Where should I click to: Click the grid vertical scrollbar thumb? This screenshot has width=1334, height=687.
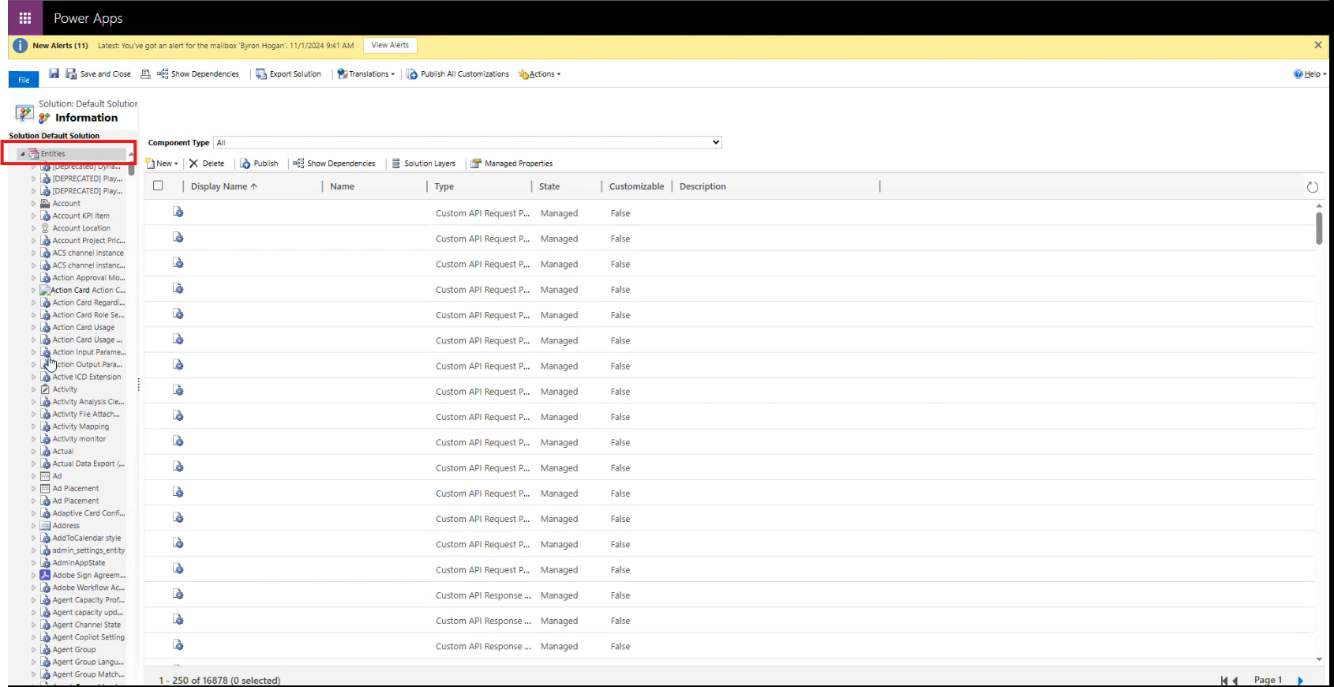pos(1319,228)
